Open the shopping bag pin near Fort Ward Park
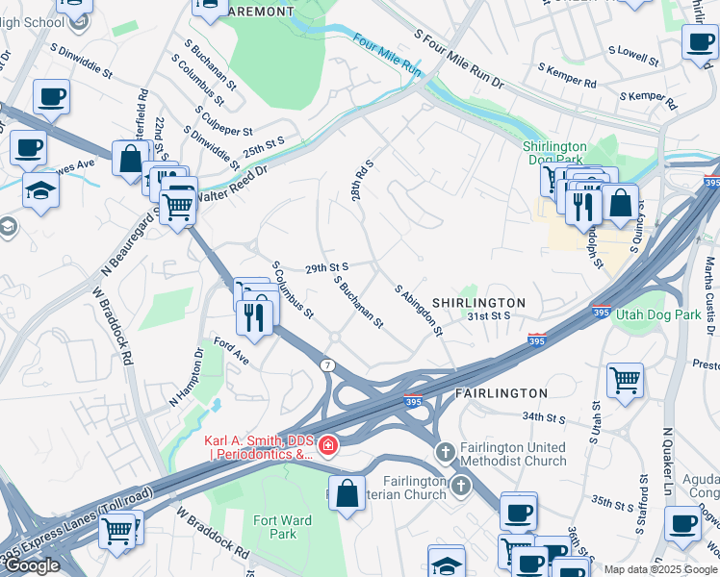The width and height of the screenshot is (720, 577). pyautogui.click(x=347, y=497)
